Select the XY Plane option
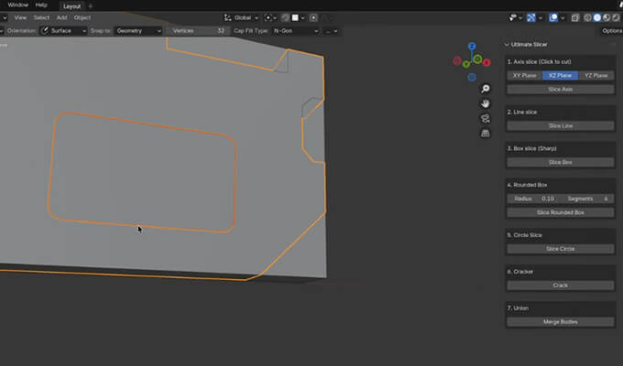The width and height of the screenshot is (623, 366). coord(524,75)
